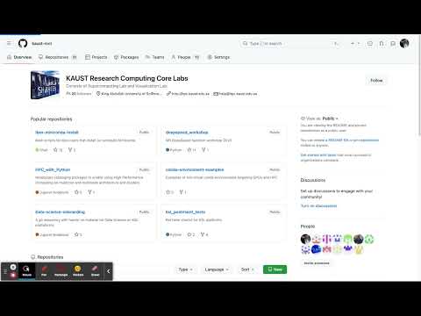This screenshot has width=421, height=316.
Task: Open the HPC_with_Python repository
Action: pos(53,169)
